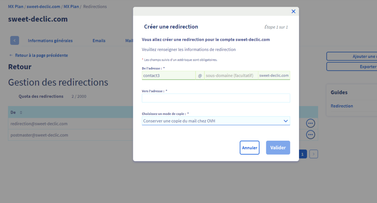Sort the De column with sort icon
Screen dimensions: 377x203
click(x=21, y=112)
